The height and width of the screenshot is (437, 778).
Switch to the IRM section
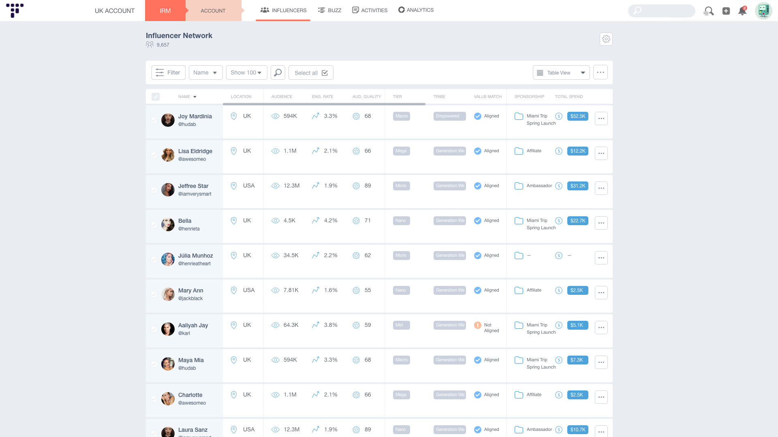pos(165,11)
